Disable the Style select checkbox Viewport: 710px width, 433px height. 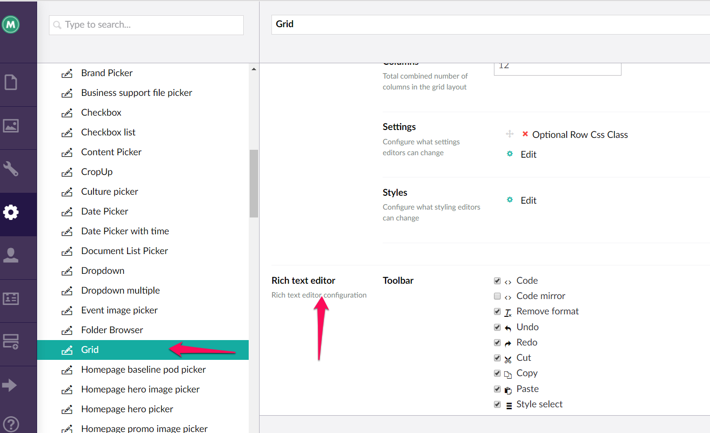coord(497,404)
